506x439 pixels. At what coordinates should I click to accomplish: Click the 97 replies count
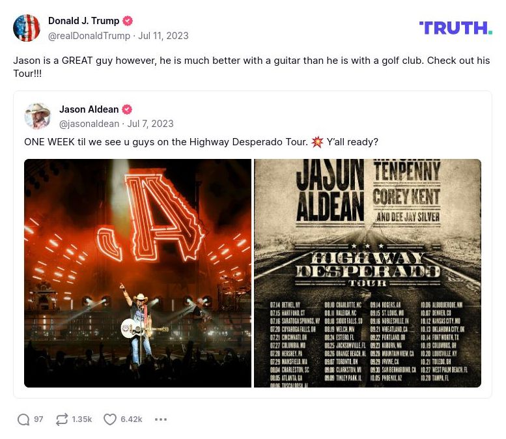pyautogui.click(x=38, y=419)
